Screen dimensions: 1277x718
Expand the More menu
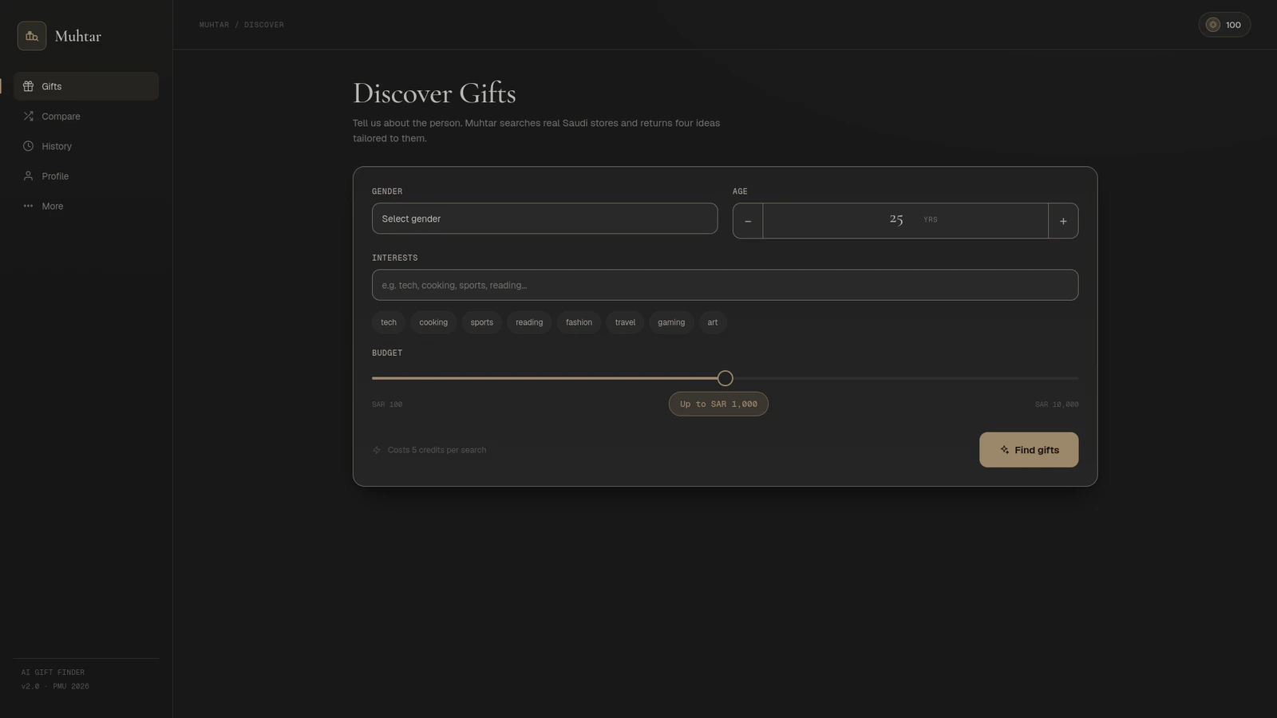click(86, 206)
